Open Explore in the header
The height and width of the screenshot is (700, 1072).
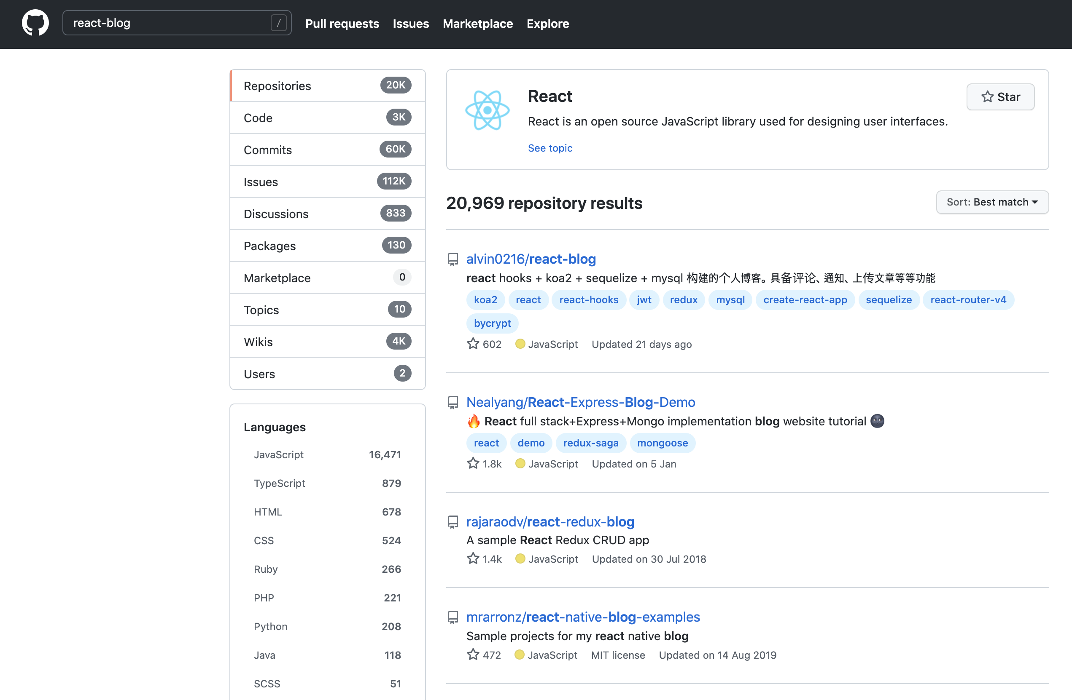click(548, 24)
